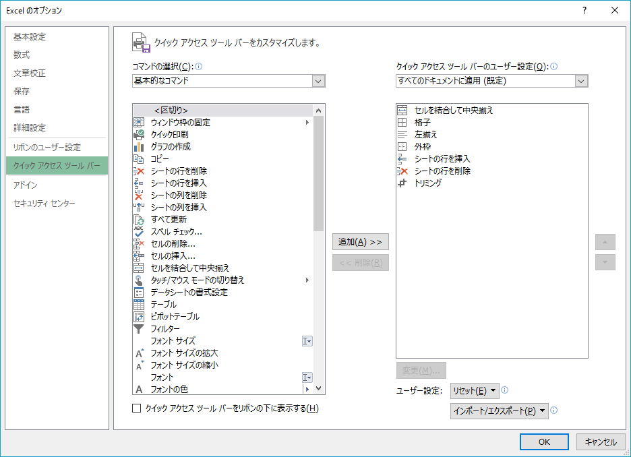Click the info icon beside インポート/エクスポート

point(553,410)
